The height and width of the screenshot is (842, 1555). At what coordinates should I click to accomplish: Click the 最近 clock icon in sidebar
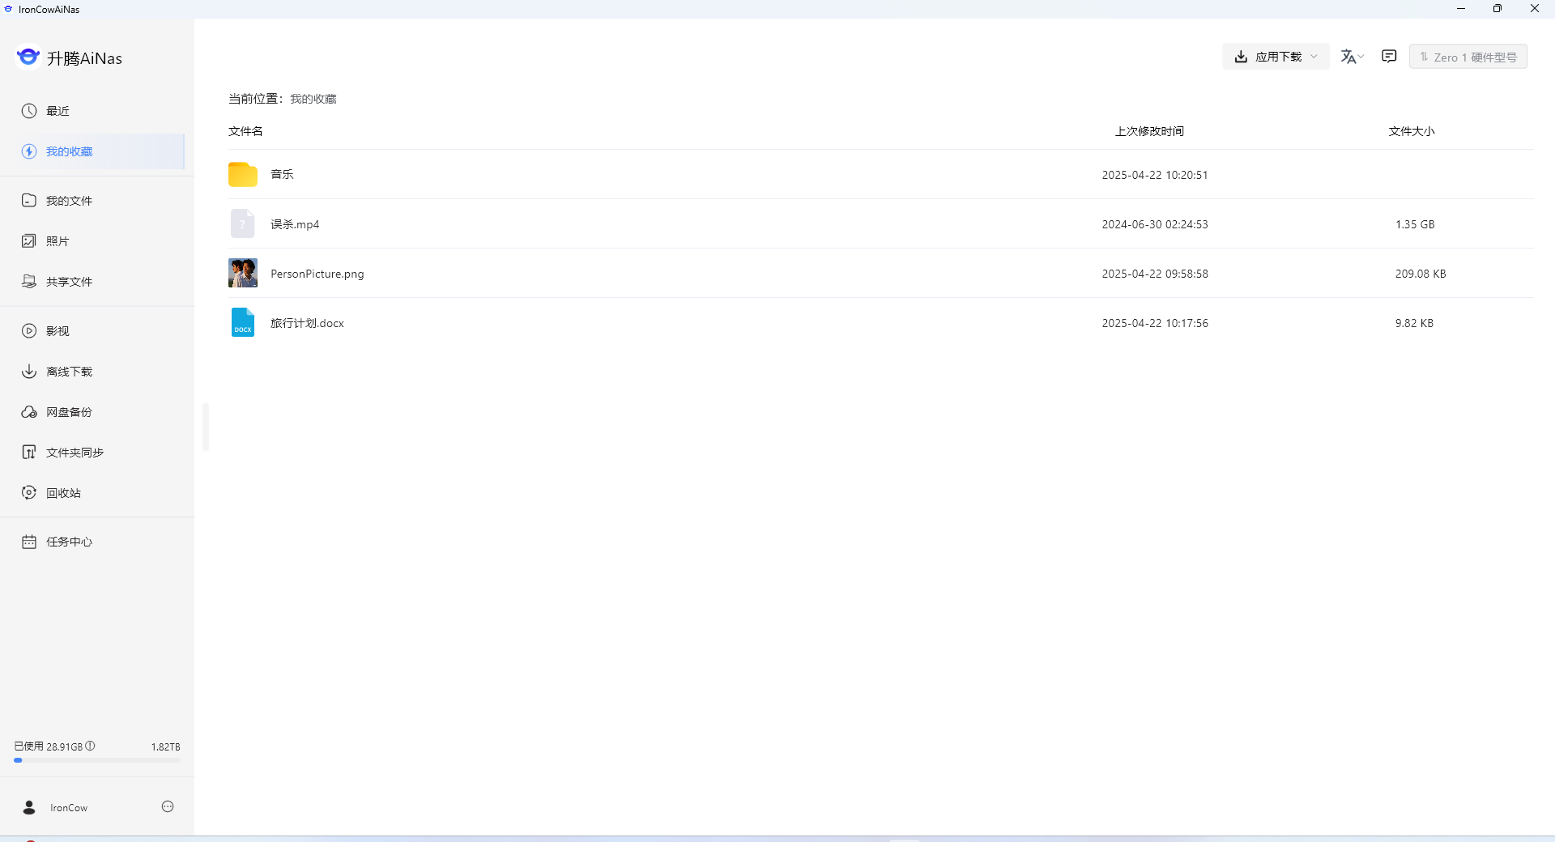(x=29, y=111)
